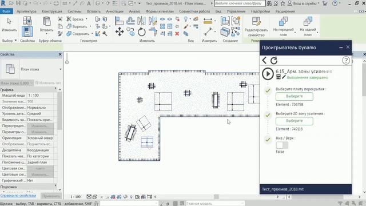The image size is (366, 206).
Task: Select the Rotate tool
Action: pyautogui.click(x=141, y=32)
